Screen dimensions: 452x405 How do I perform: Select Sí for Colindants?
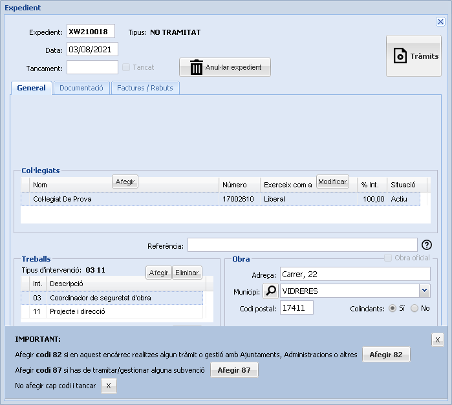393,308
